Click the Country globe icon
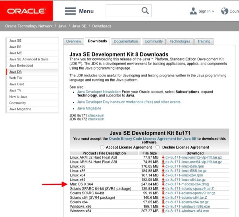 pos(225,11)
